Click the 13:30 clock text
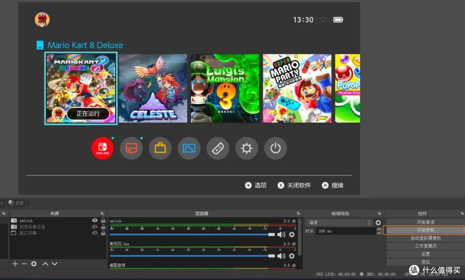Image resolution: width=465 pixels, height=280 pixels. 303,20
